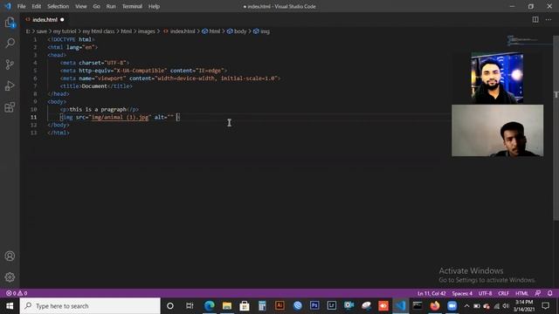
Task: Open the Terminal menu
Action: pyautogui.click(x=132, y=6)
